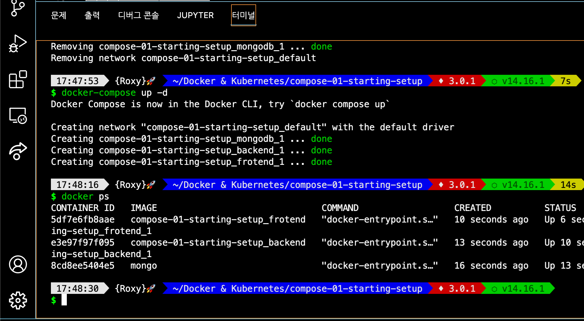The height and width of the screenshot is (321, 584).
Task: Click the terminal prompt cursor input
Action: [64, 300]
